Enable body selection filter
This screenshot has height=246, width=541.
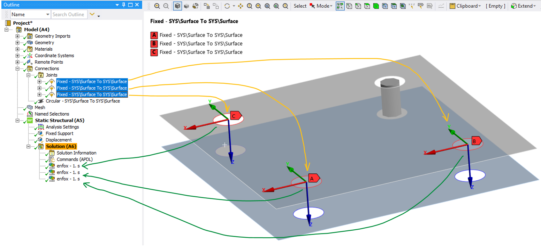click(x=376, y=6)
